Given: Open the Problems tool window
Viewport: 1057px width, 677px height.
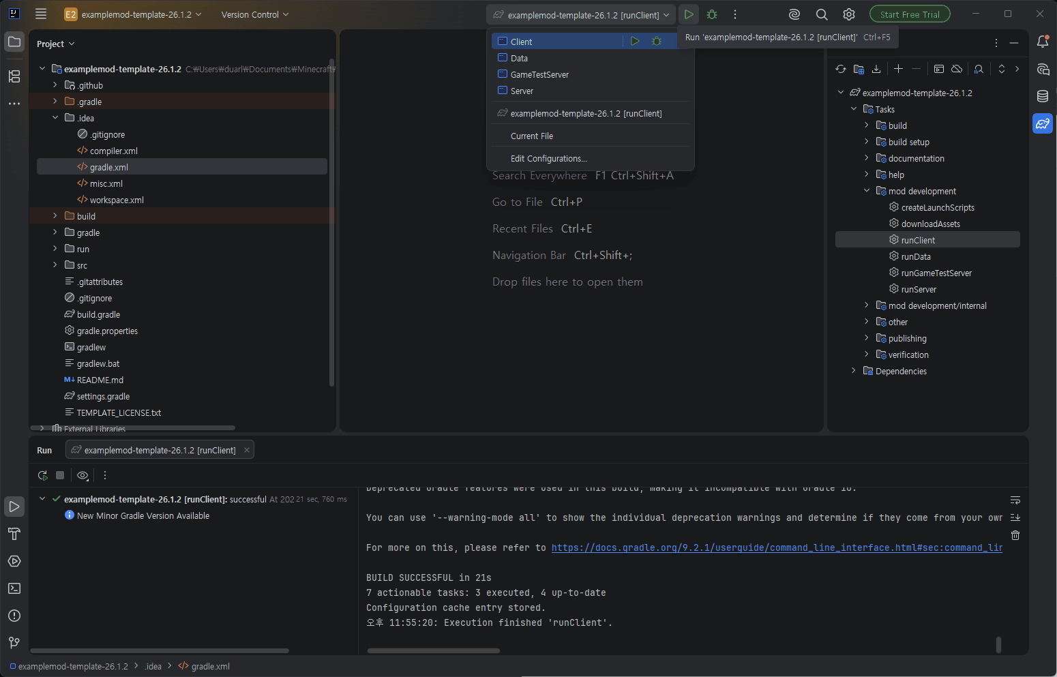Looking at the screenshot, I should click(14, 616).
